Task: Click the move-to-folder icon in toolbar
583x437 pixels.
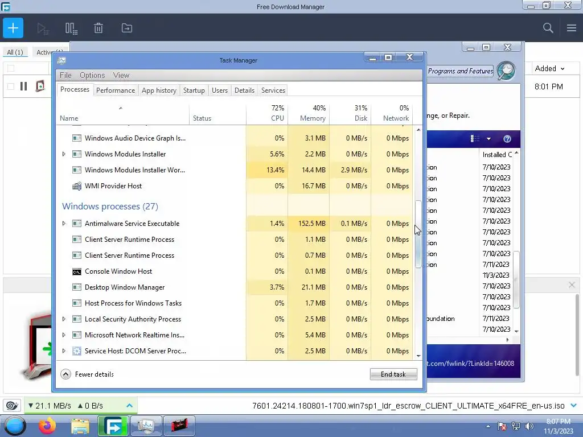Action: coord(127,28)
